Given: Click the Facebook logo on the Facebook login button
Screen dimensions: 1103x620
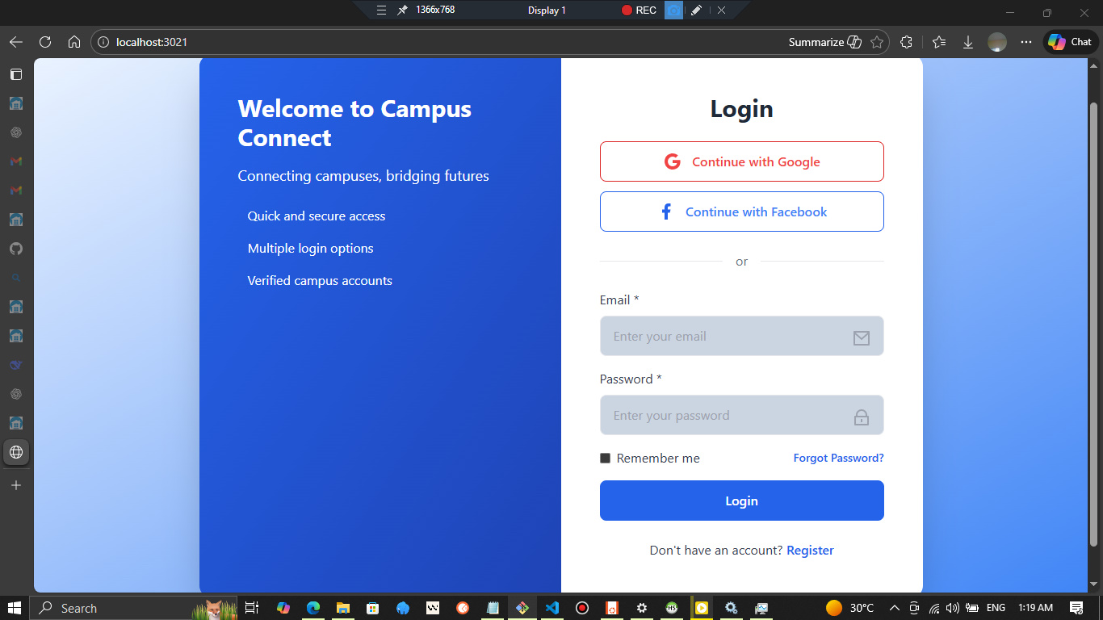Looking at the screenshot, I should [665, 211].
